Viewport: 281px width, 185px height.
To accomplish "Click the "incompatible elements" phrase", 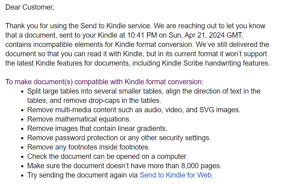I will click(x=60, y=45).
